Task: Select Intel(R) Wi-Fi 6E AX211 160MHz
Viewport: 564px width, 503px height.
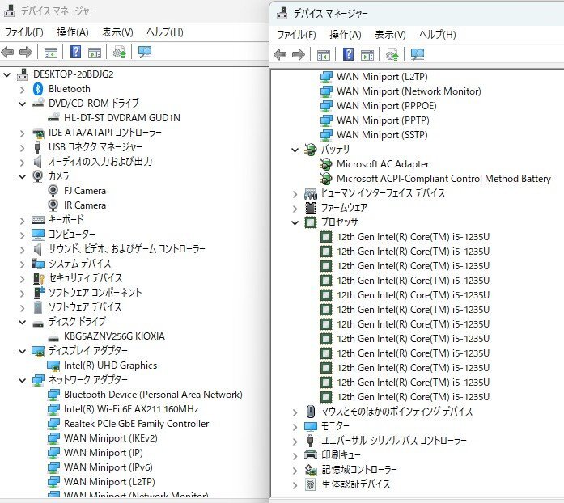Action: (x=131, y=409)
